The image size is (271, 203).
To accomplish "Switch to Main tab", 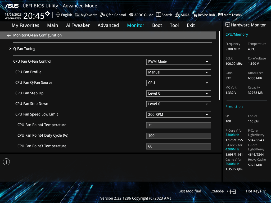I will tap(53, 25).
